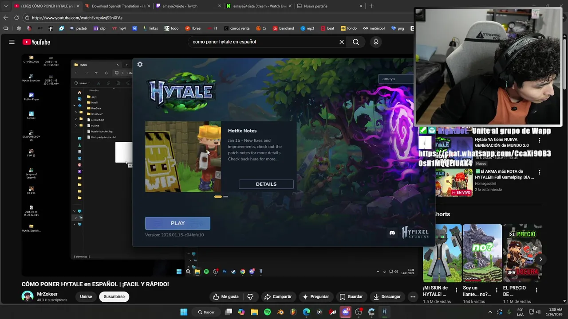Switch to the Nueva pestaña tab

pyautogui.click(x=330, y=6)
